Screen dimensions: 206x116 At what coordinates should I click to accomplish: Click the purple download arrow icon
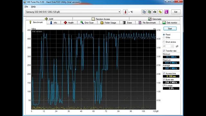(166, 12)
